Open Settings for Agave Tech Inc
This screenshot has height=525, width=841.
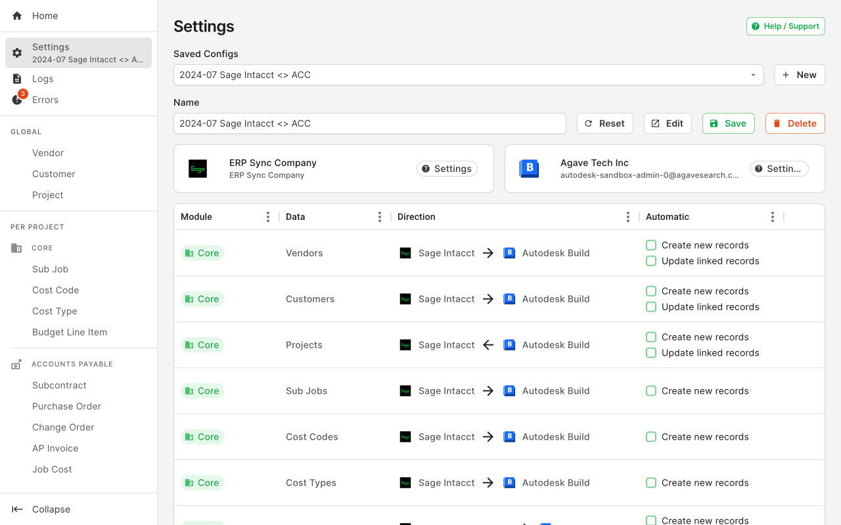[x=779, y=169]
